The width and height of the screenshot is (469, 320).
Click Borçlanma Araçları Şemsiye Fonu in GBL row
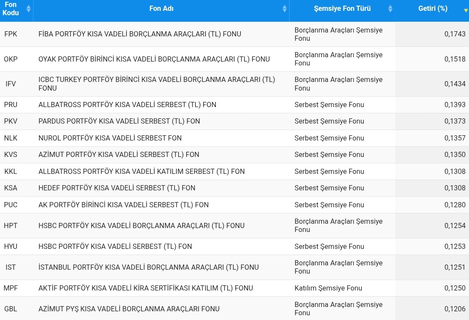338,309
